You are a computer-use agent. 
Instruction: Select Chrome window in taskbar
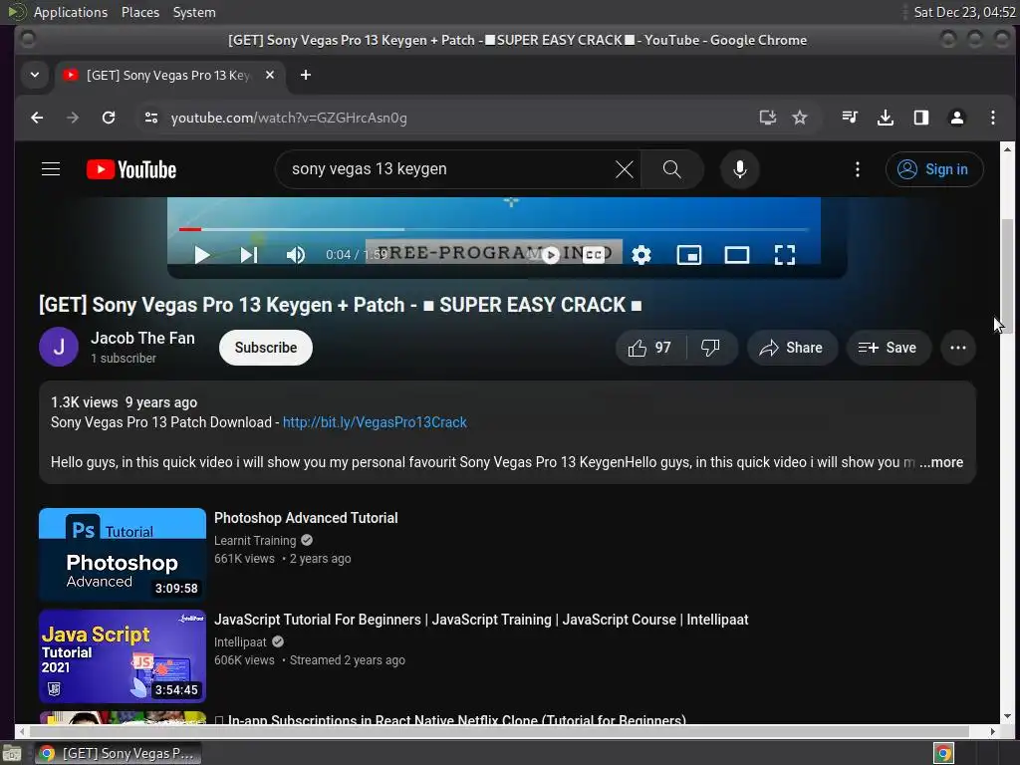[x=119, y=754]
